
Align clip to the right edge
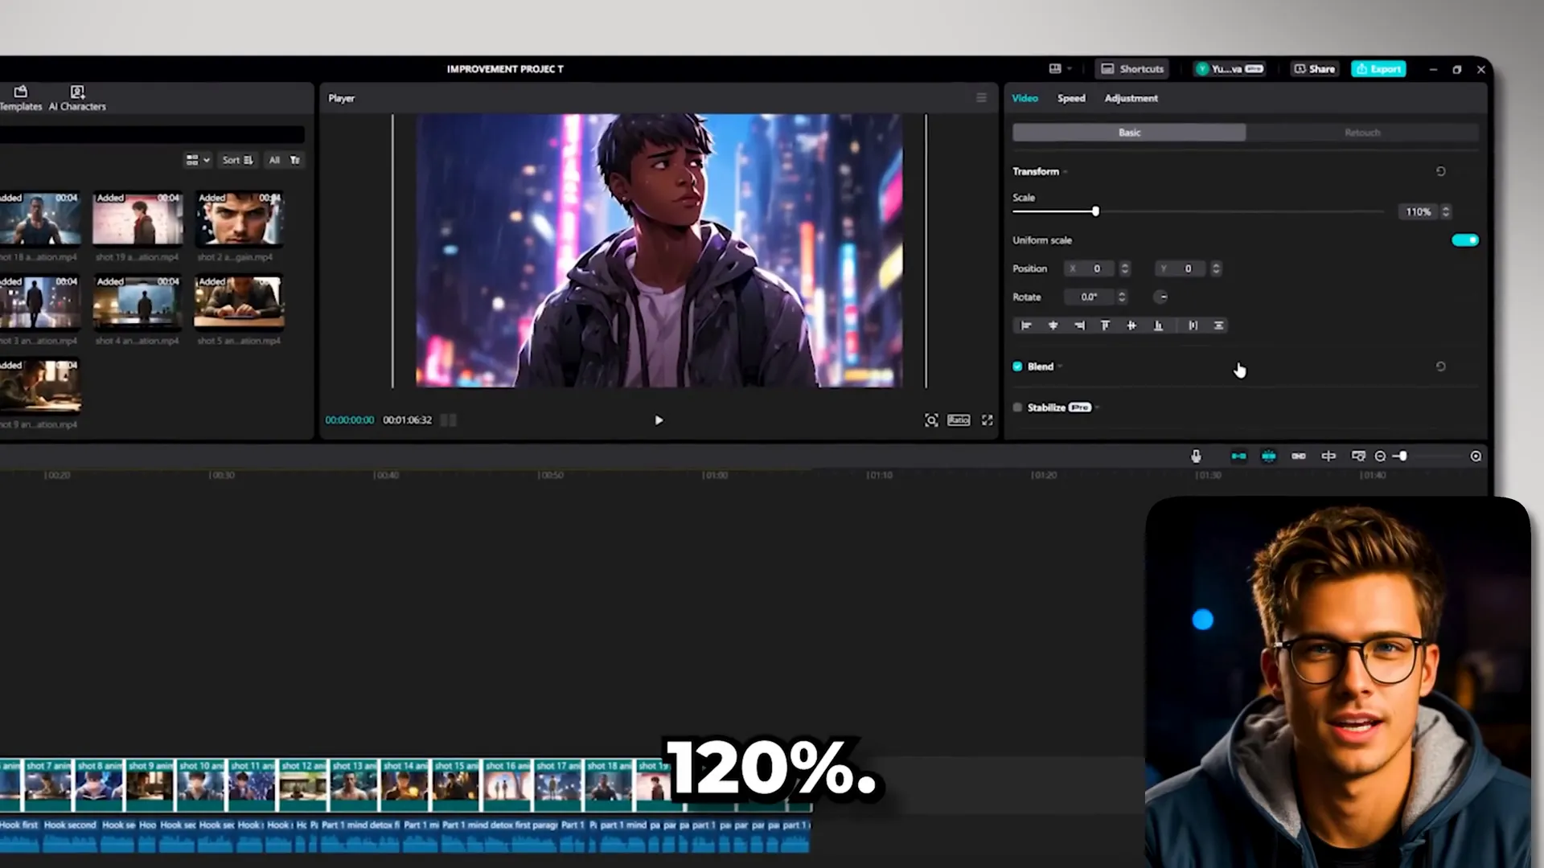[x=1079, y=325]
